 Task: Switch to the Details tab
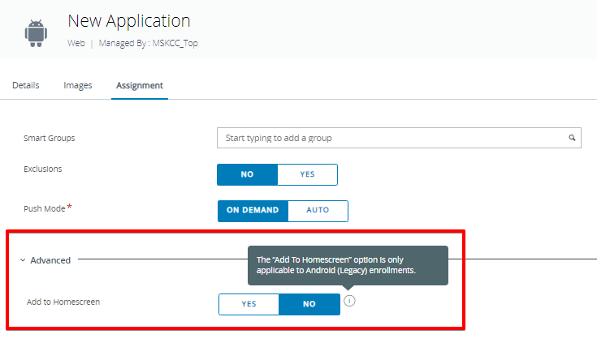click(x=26, y=85)
